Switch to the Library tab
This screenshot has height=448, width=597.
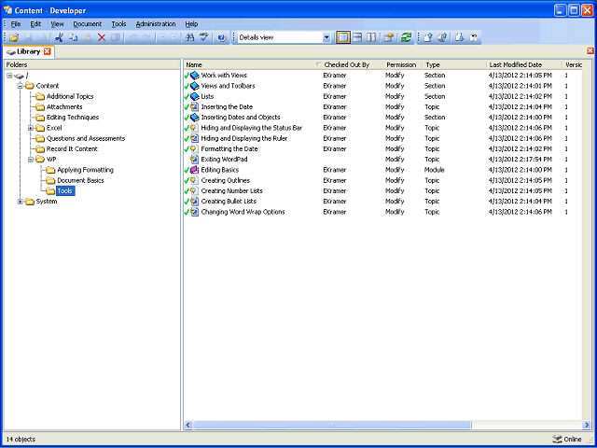point(29,51)
